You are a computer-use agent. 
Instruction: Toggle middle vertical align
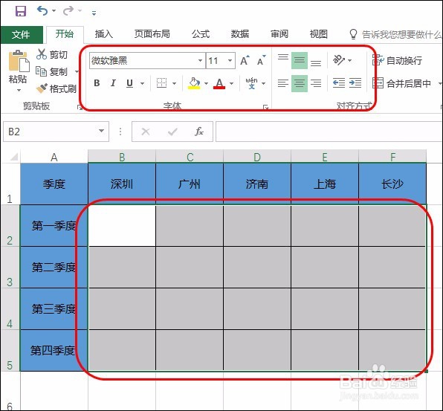300,60
